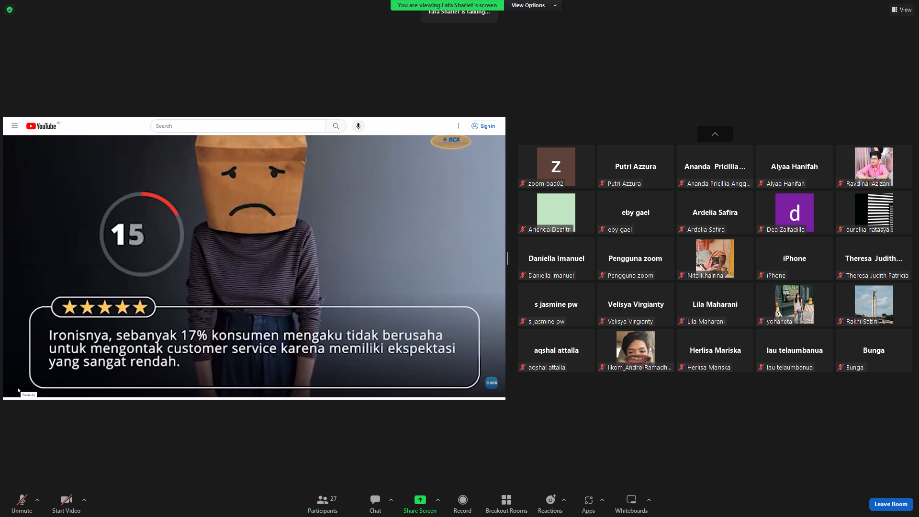Select Ravdinal Azizan's video tile
The width and height of the screenshot is (919, 517).
tap(874, 167)
